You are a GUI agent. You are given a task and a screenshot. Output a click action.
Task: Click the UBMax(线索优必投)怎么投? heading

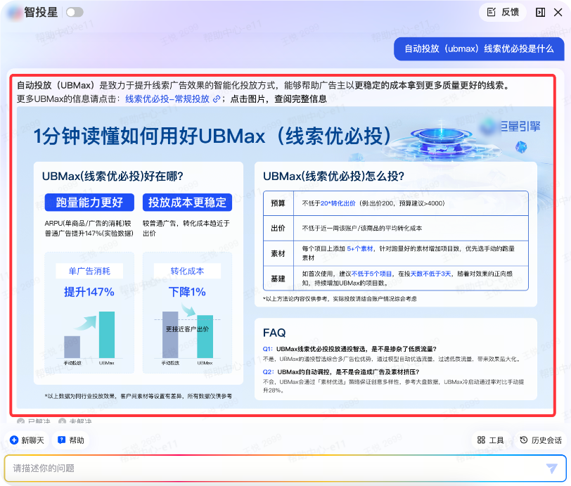click(333, 177)
